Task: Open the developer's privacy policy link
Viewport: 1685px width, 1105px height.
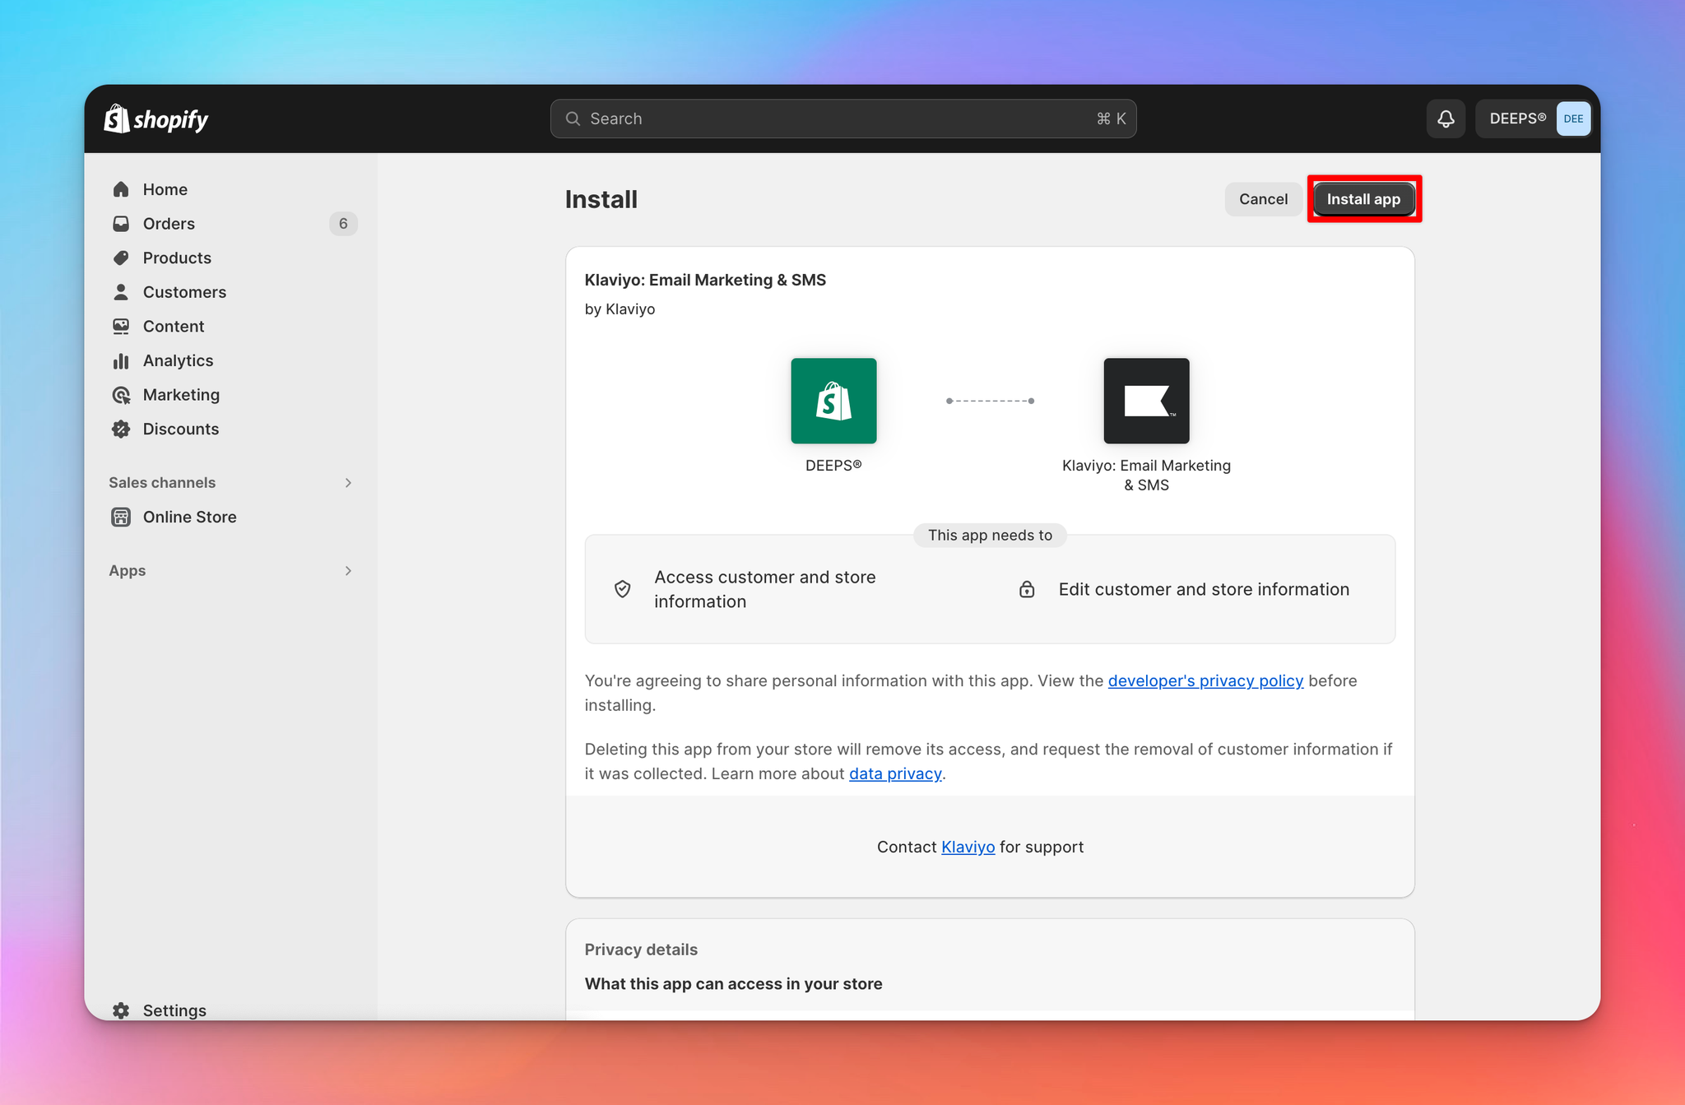Action: (x=1205, y=680)
